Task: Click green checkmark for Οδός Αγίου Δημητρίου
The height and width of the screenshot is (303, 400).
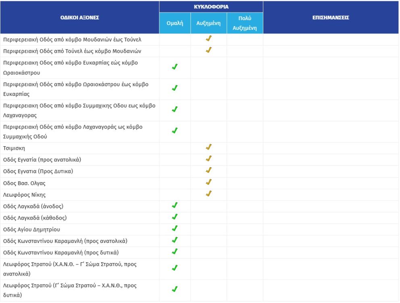Action: pos(175,228)
